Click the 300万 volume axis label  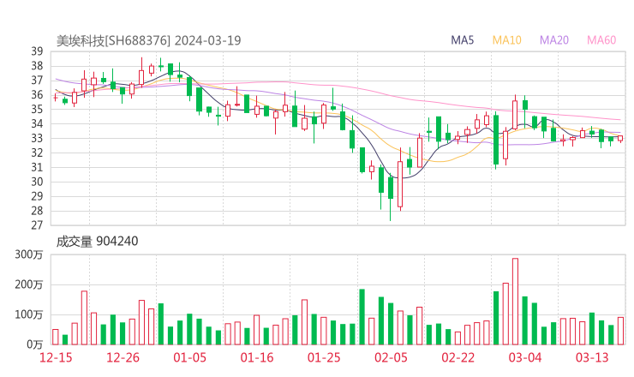tap(29, 254)
